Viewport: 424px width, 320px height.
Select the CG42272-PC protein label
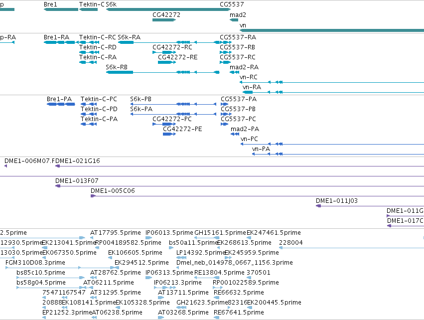click(172, 119)
